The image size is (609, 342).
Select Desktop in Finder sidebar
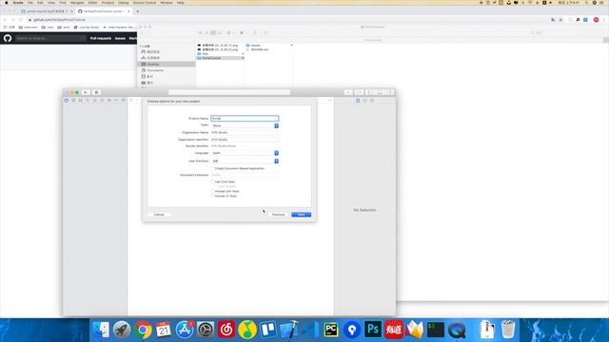pyautogui.click(x=167, y=64)
